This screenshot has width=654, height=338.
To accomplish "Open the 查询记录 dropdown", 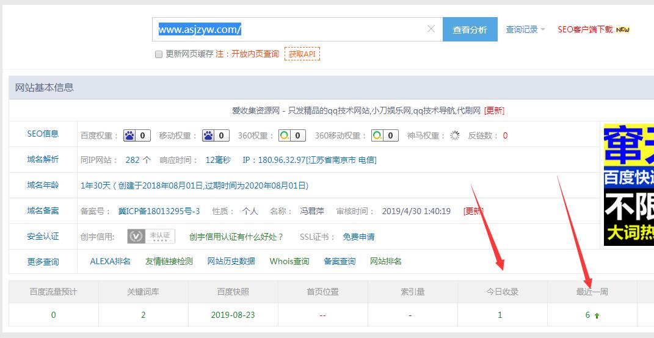I will [x=526, y=30].
